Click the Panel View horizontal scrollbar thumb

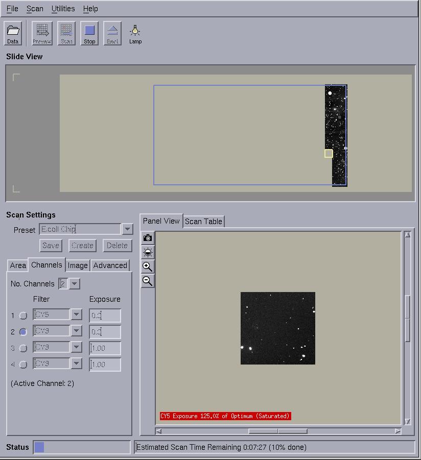click(277, 431)
